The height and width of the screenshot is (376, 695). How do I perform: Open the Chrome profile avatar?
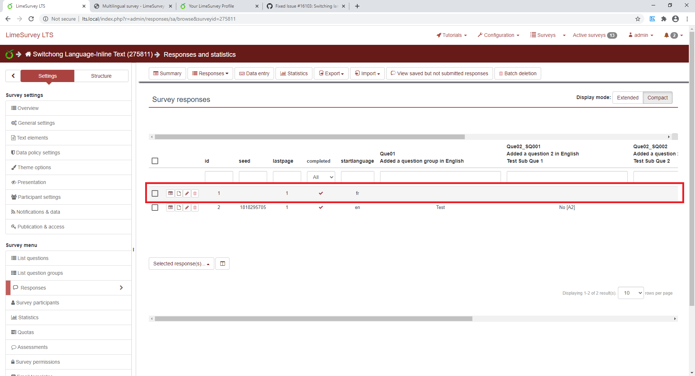click(x=675, y=19)
